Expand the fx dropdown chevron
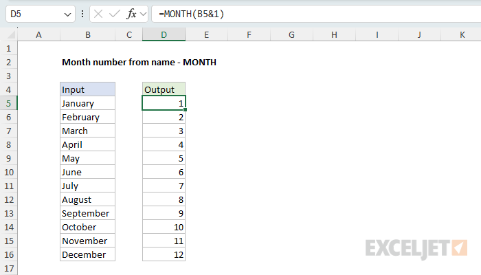The width and height of the screenshot is (481, 275). click(x=143, y=14)
